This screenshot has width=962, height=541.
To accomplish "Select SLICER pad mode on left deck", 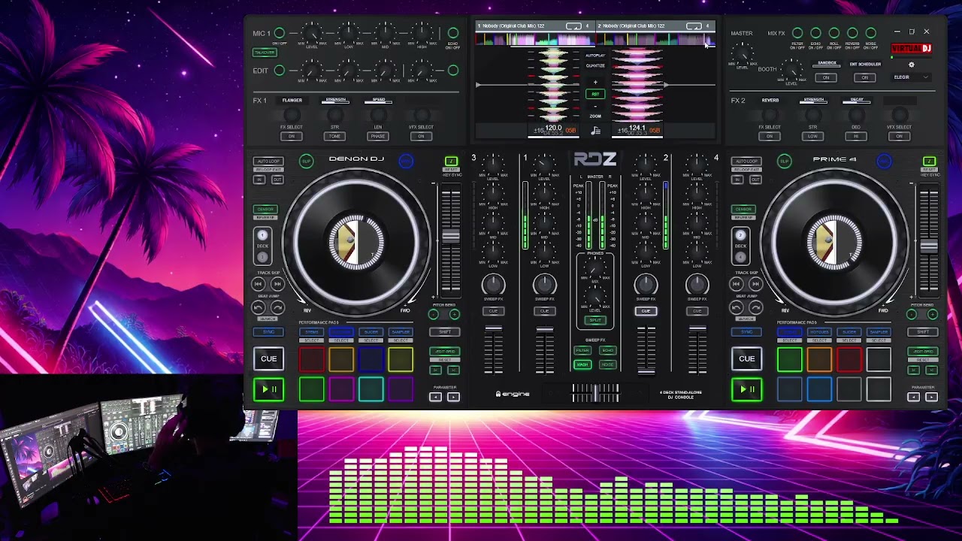I will pyautogui.click(x=371, y=332).
